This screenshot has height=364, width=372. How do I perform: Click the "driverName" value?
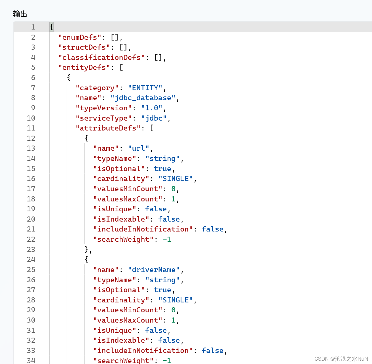pos(154,270)
